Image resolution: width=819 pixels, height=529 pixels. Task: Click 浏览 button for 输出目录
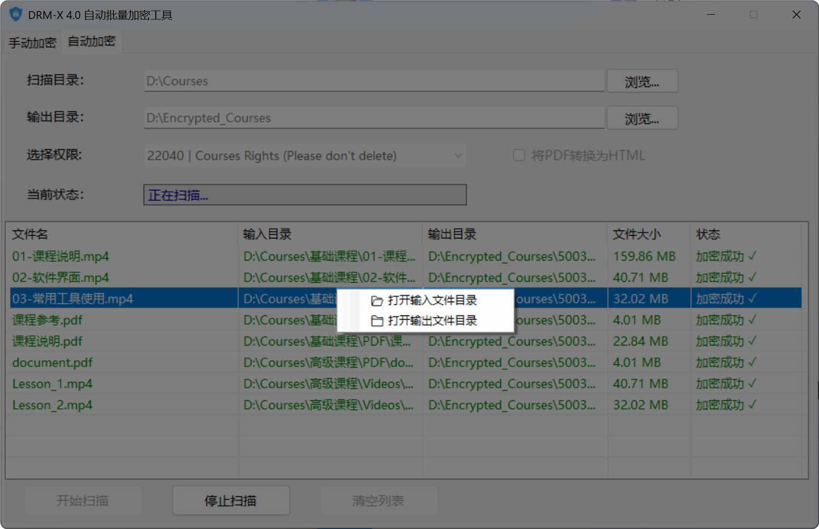pos(642,118)
